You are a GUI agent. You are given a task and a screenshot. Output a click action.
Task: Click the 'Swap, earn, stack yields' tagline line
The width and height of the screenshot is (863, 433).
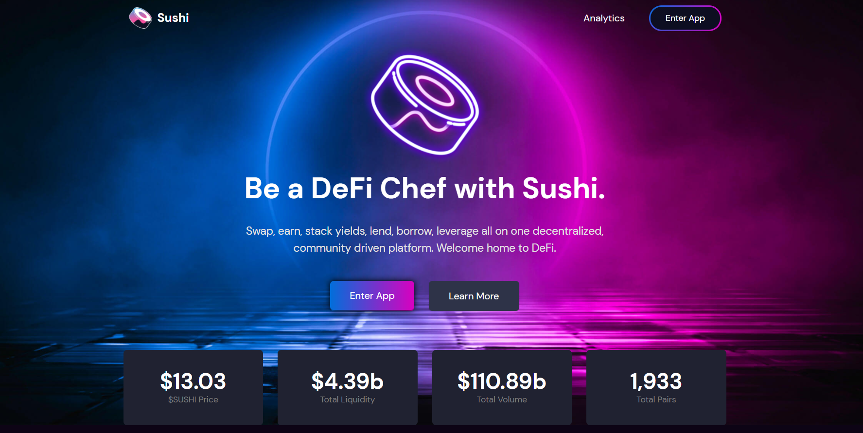(425, 231)
